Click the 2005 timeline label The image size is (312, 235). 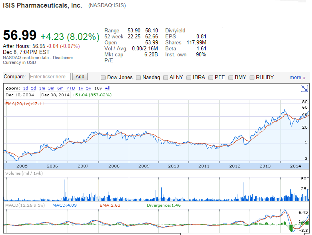point(22,166)
